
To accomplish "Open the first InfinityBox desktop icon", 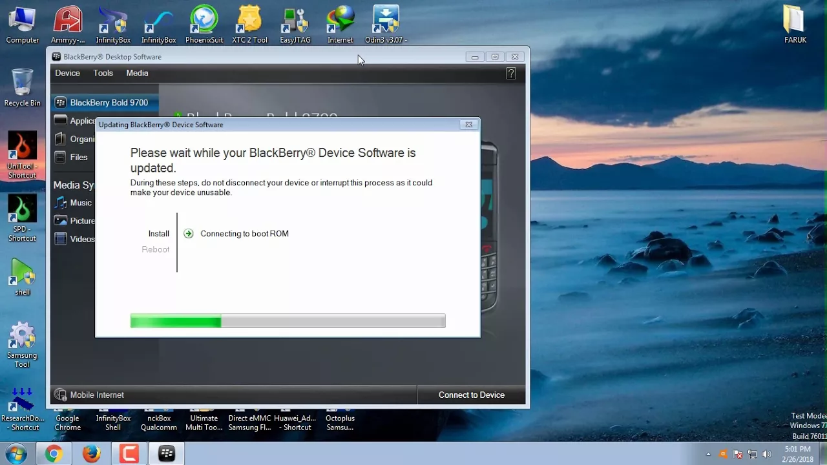I will [x=113, y=25].
